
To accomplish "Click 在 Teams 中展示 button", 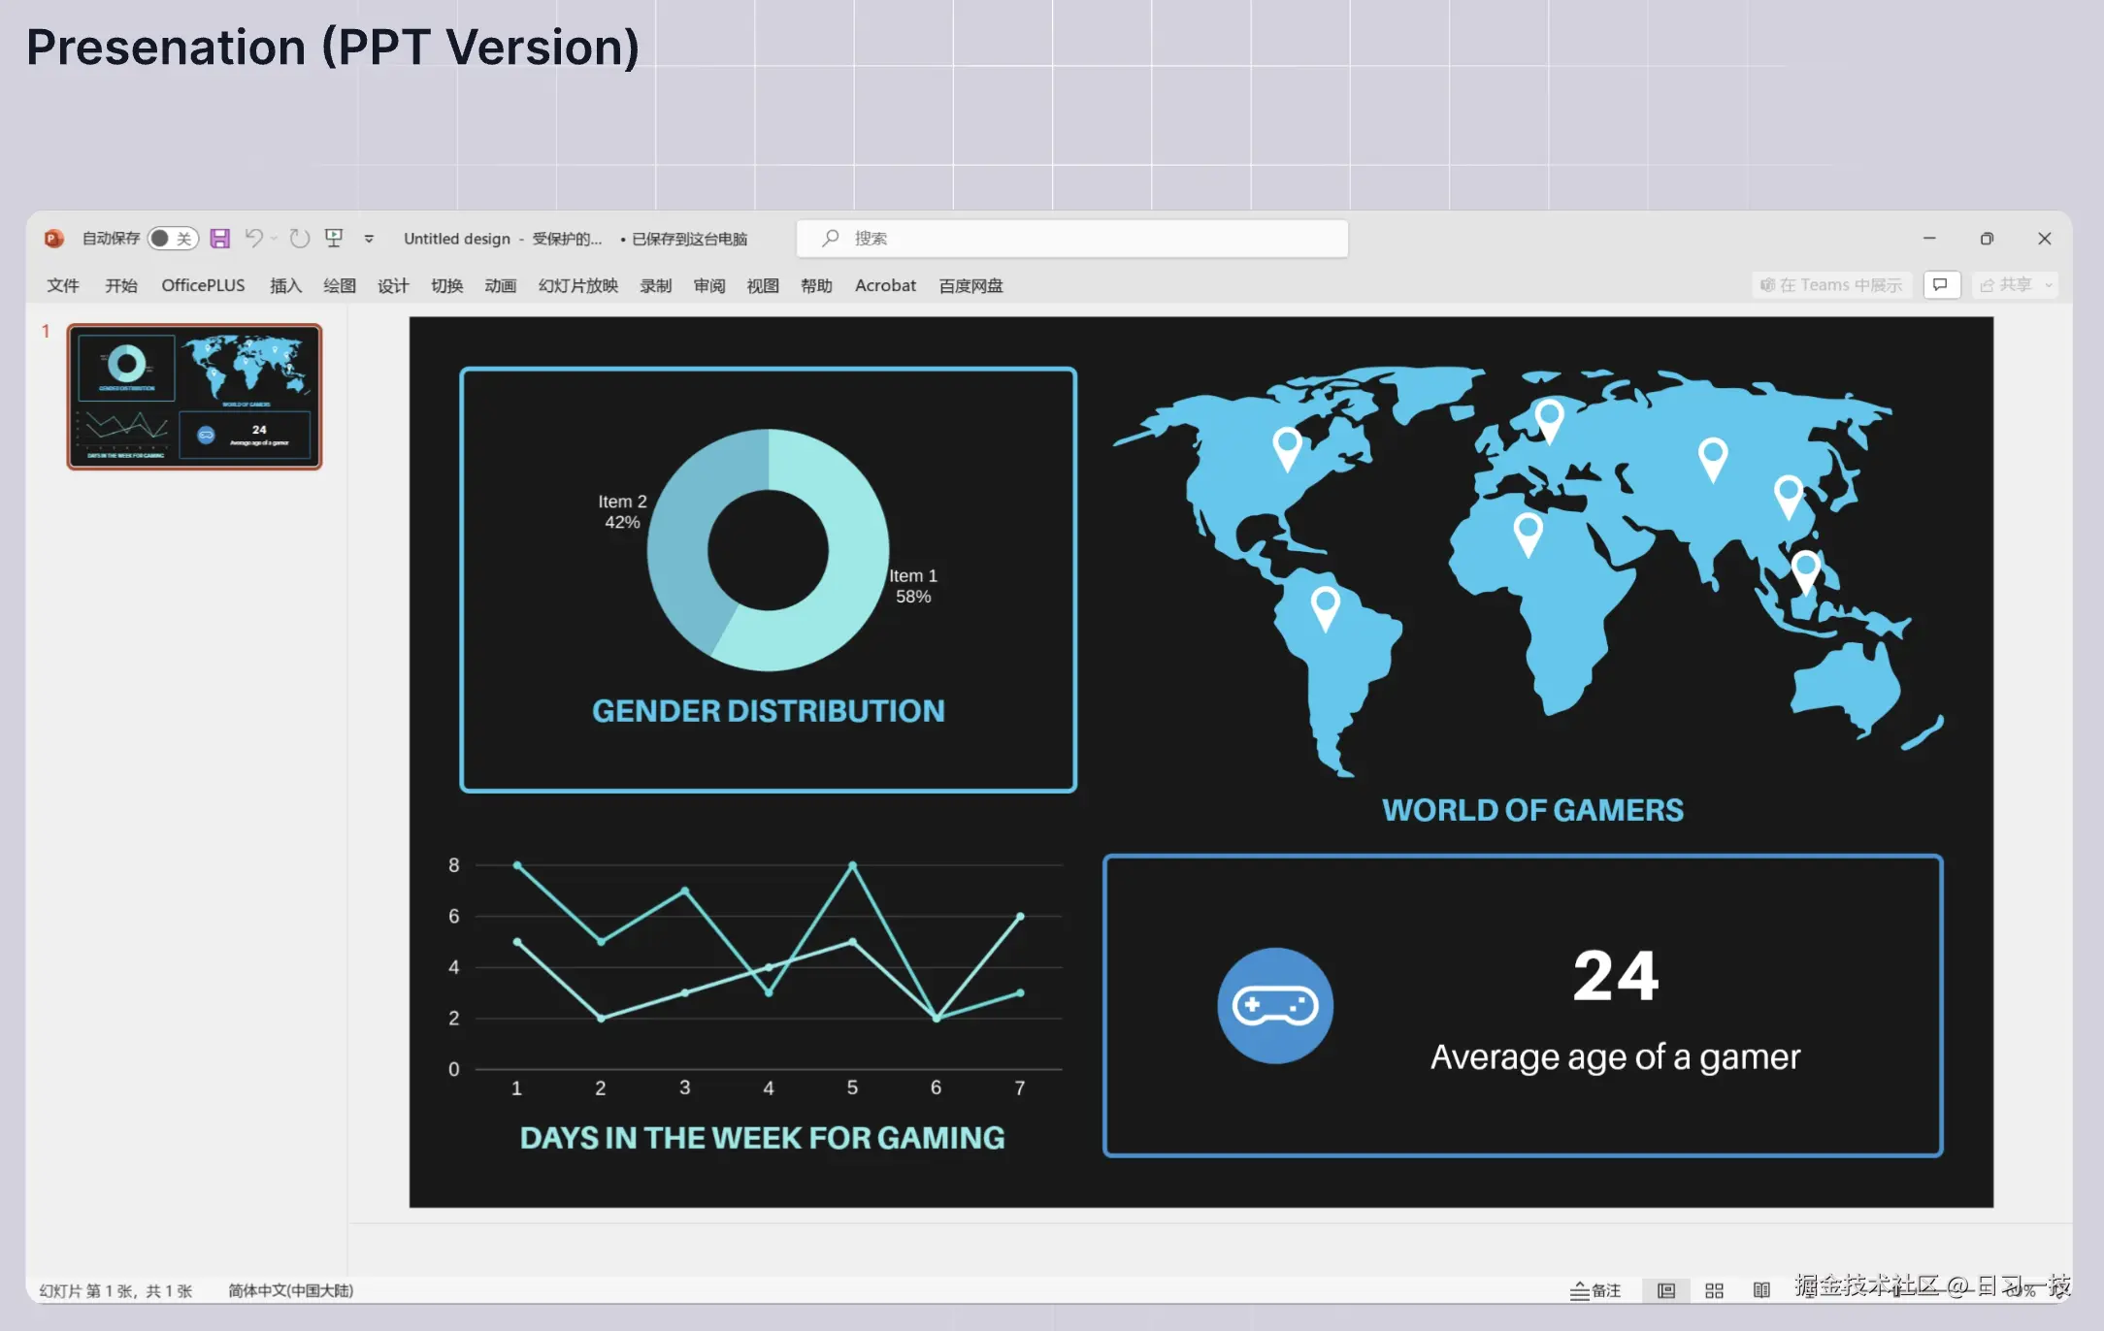I will coord(1830,285).
